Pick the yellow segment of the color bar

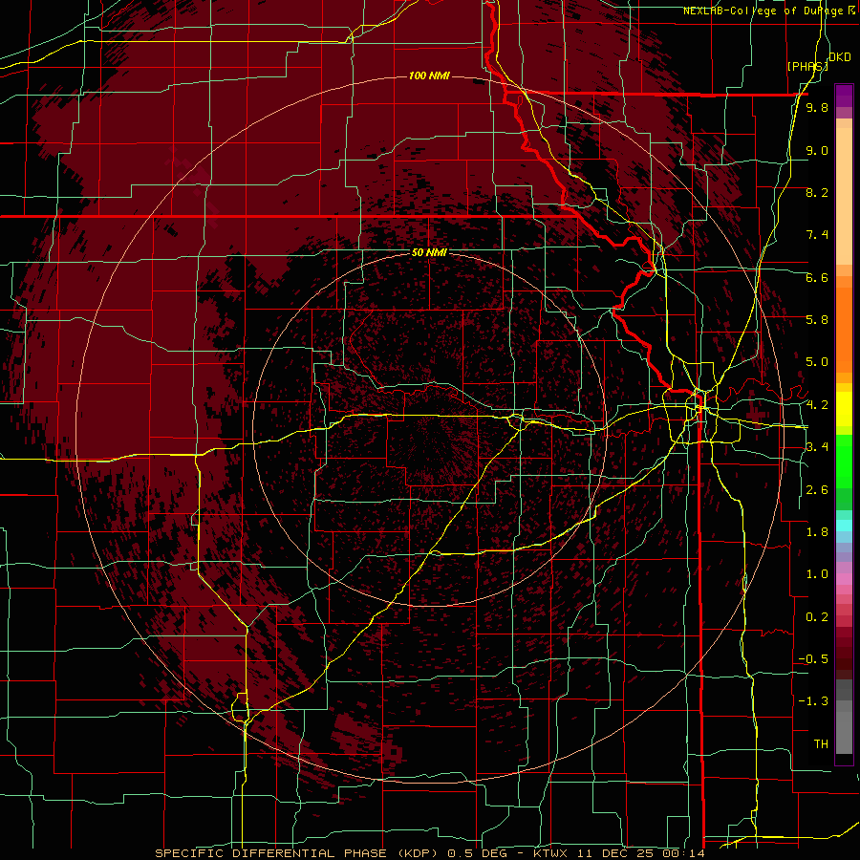[x=844, y=409]
